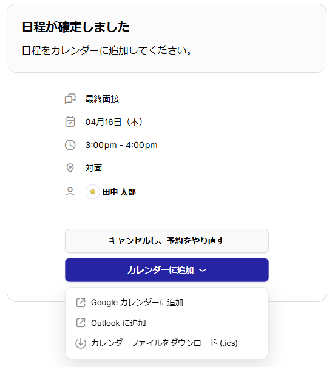Click the external link icon for Outlook

click(x=81, y=323)
